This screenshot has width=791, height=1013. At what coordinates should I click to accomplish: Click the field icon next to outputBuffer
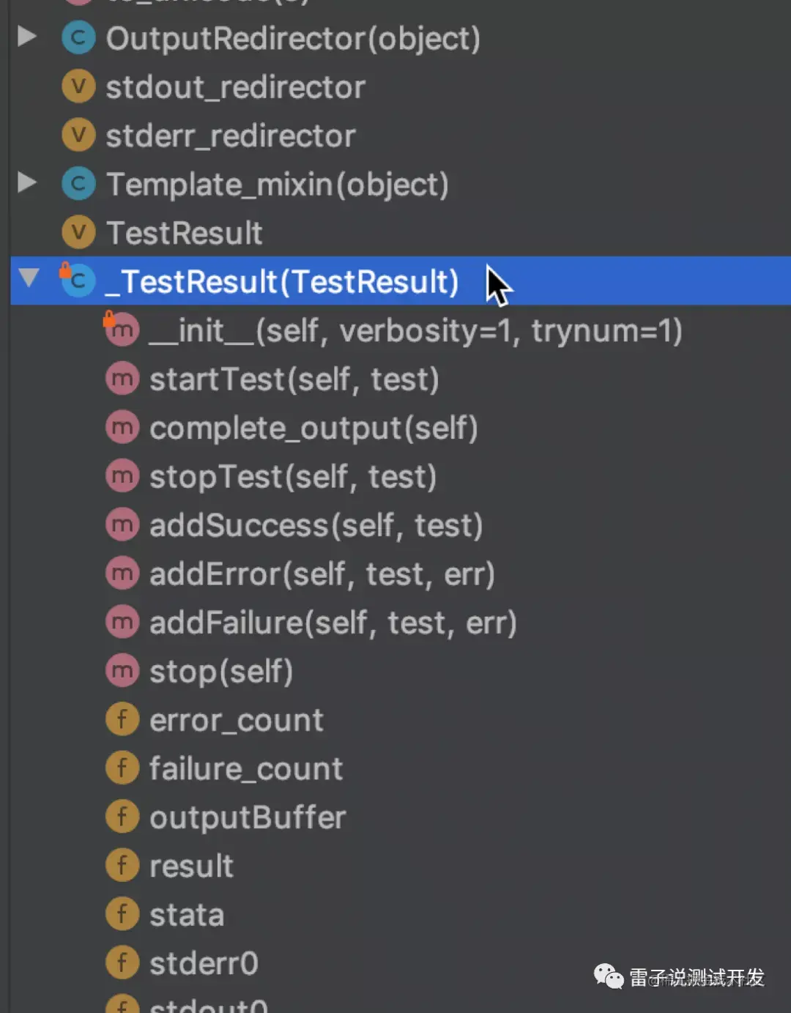pyautogui.click(x=122, y=817)
